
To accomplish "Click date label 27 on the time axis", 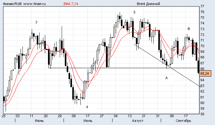I will pyautogui.click(x=102, y=116).
